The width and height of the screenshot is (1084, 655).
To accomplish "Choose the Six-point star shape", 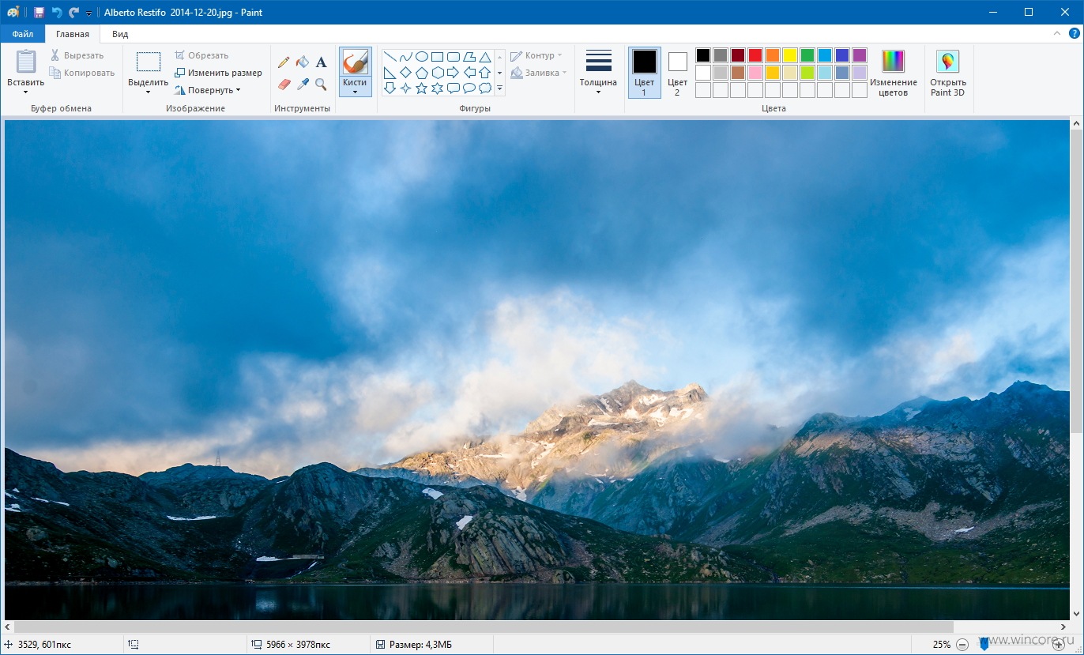I will (x=438, y=88).
